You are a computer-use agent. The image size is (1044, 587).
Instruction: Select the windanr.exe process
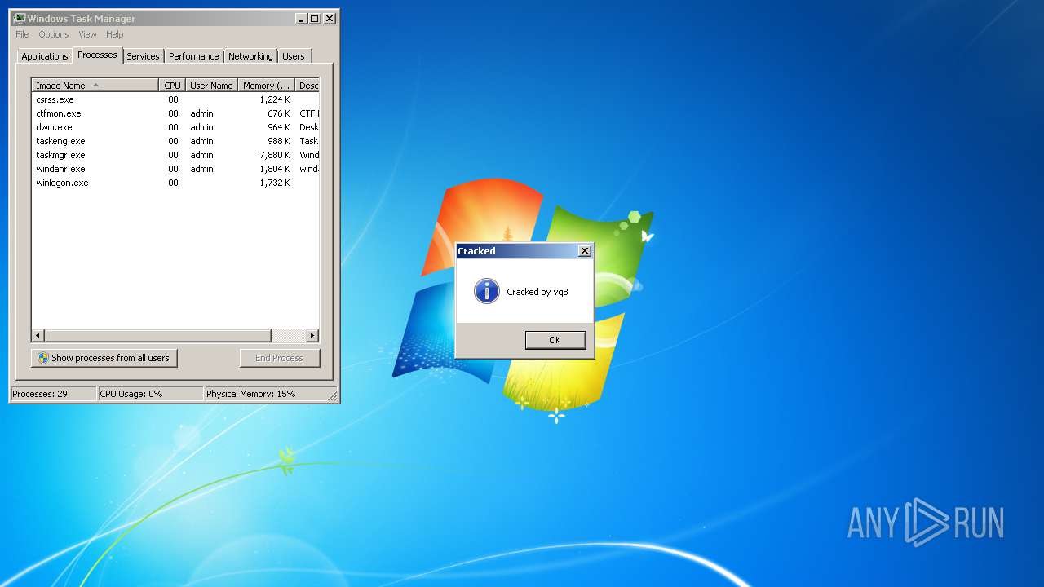(175, 169)
